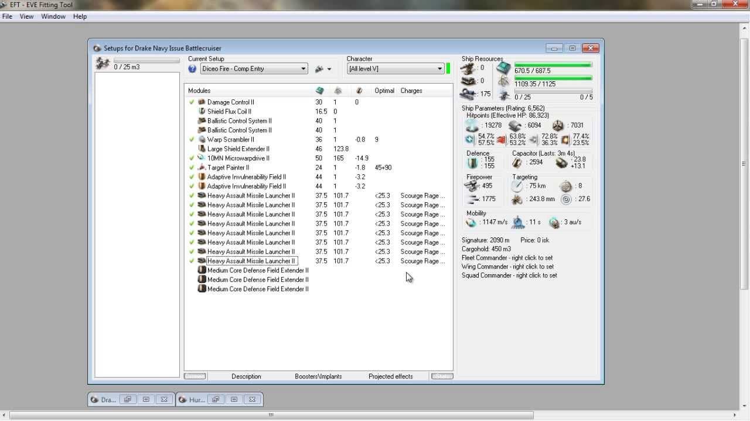
Task: Switch to the Projected effects tab
Action: pyautogui.click(x=391, y=377)
